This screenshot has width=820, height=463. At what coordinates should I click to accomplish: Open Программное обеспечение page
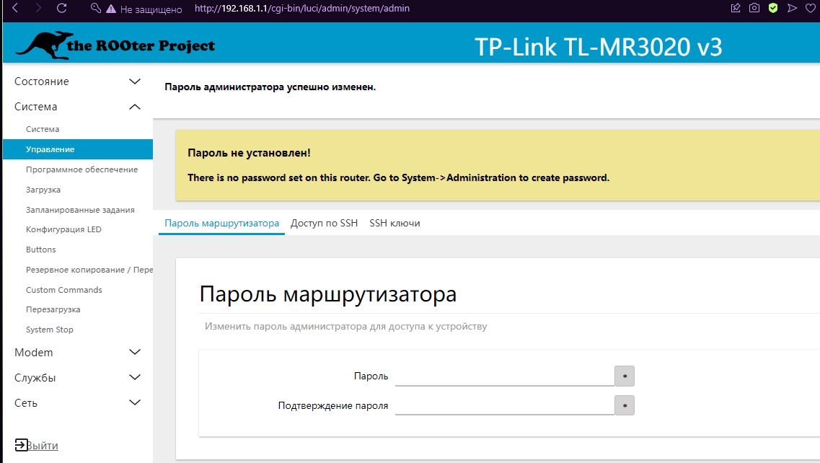coord(82,169)
